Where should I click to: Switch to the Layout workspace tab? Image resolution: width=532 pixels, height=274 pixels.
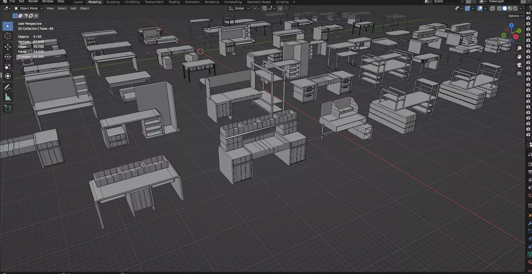coord(78,2)
